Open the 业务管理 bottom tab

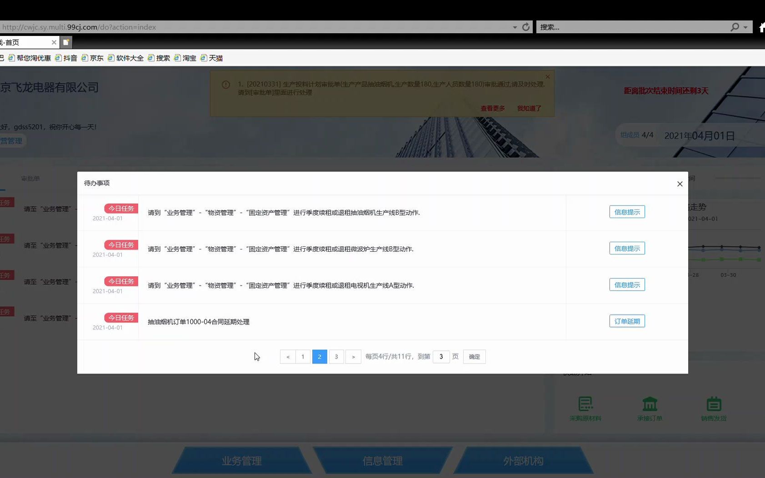point(241,460)
